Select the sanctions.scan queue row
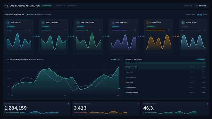Image resolution: width=212 pixels, height=119 pixels. point(165,87)
